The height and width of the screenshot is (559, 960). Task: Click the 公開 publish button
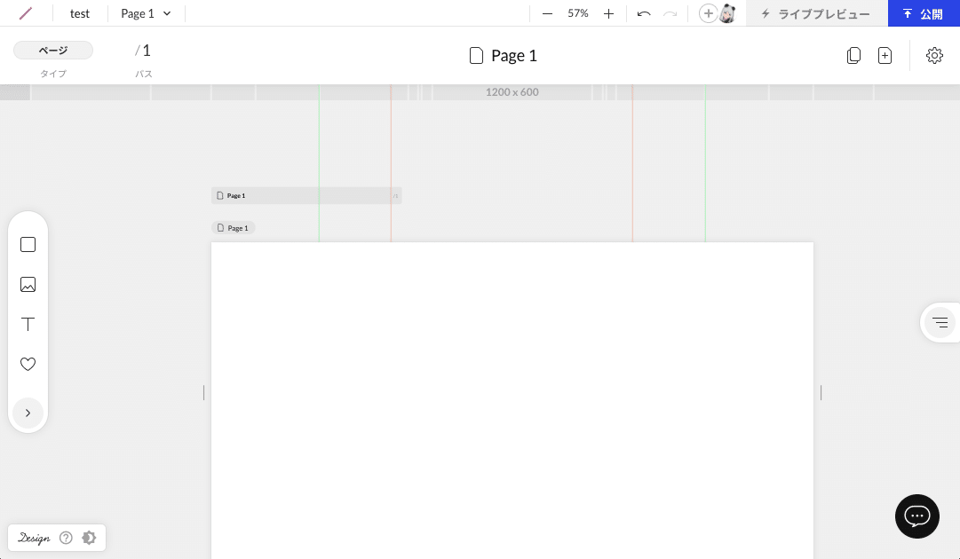(924, 13)
